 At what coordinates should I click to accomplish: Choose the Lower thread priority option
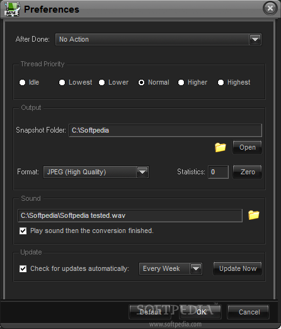coord(101,82)
